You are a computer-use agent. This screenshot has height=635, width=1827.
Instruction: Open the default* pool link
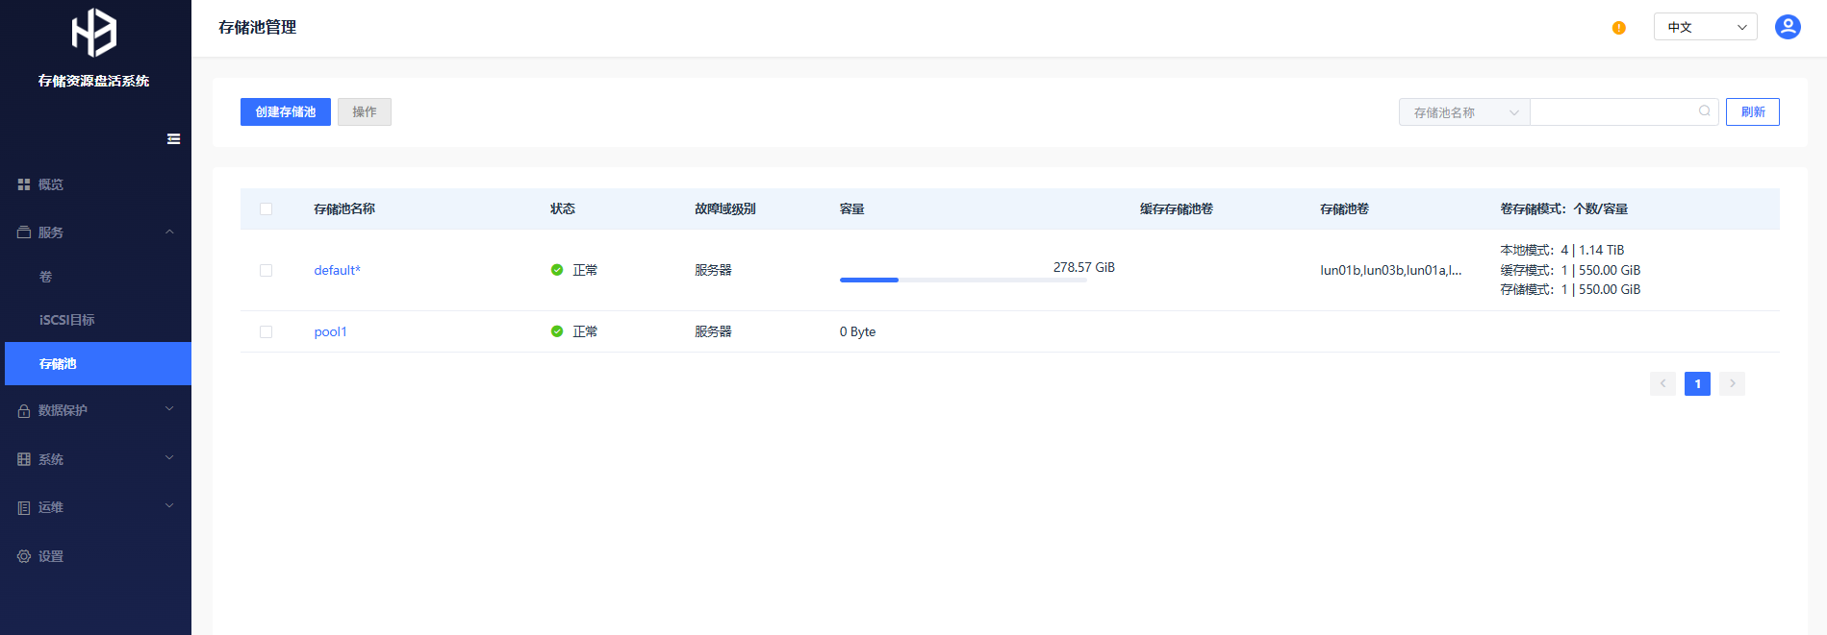(337, 270)
